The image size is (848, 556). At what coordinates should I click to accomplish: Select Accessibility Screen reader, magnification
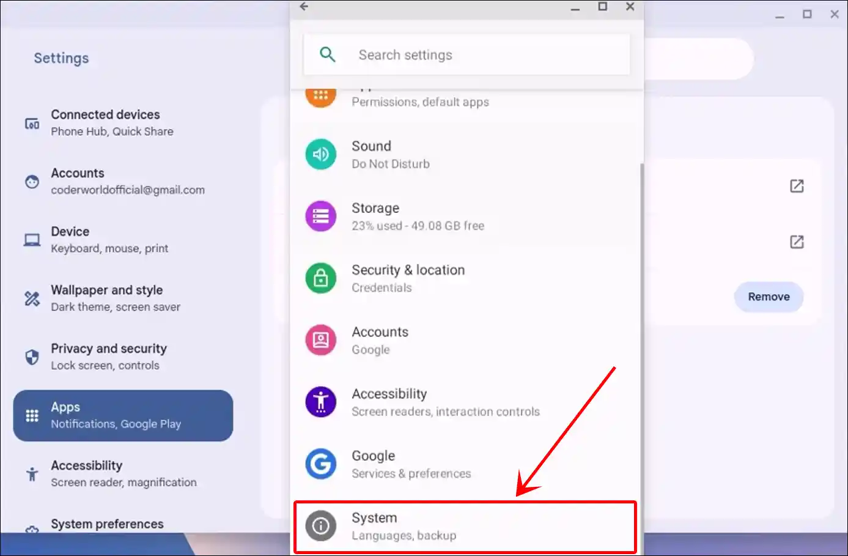click(123, 474)
